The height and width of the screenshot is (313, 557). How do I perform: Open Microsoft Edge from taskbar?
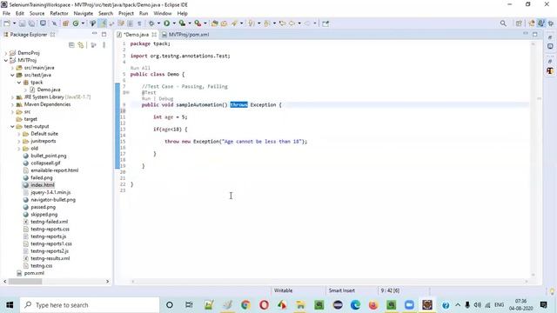pyautogui.click(x=355, y=305)
